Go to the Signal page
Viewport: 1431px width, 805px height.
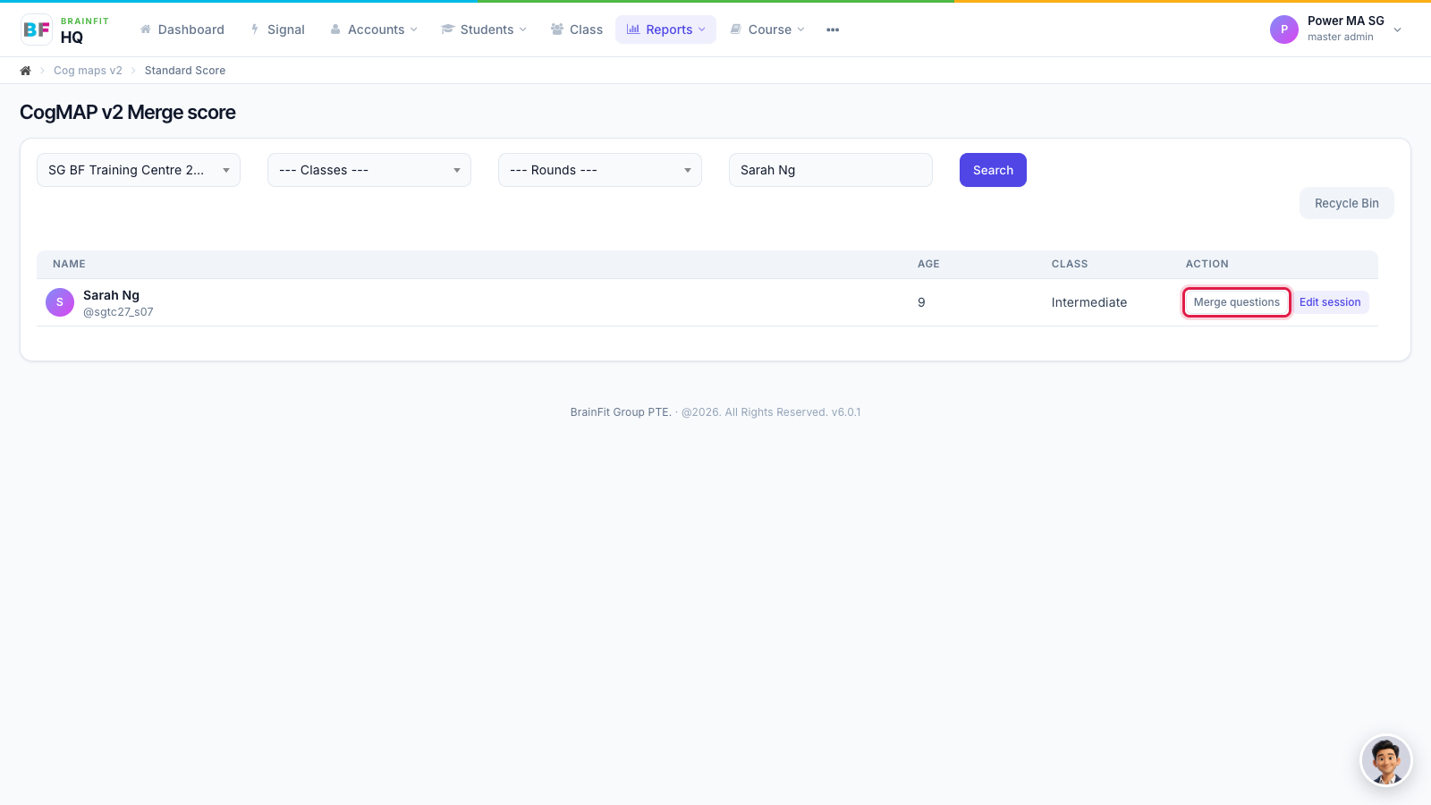tap(277, 30)
